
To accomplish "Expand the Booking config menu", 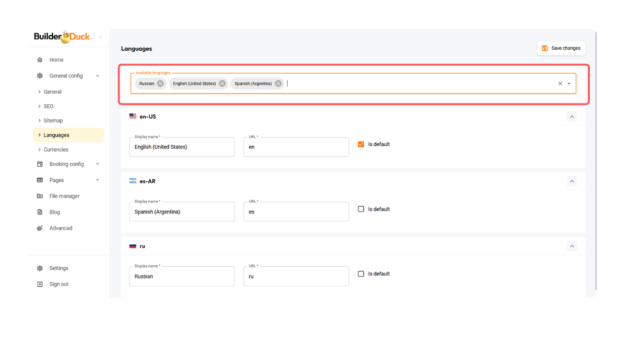I will pyautogui.click(x=97, y=164).
